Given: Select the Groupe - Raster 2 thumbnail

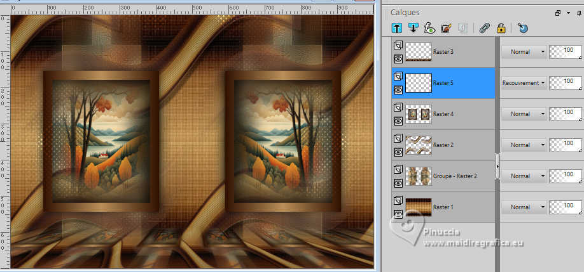Looking at the screenshot, I should (418, 176).
